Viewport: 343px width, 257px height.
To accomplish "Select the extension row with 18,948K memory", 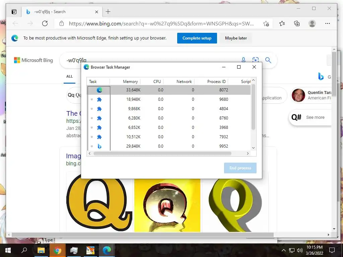I will click(169, 99).
